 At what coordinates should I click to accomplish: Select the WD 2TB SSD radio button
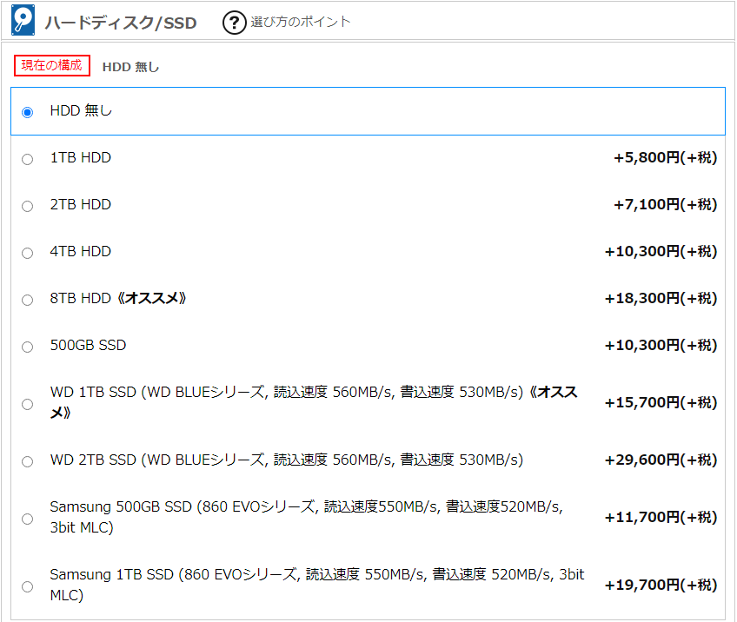(x=27, y=462)
